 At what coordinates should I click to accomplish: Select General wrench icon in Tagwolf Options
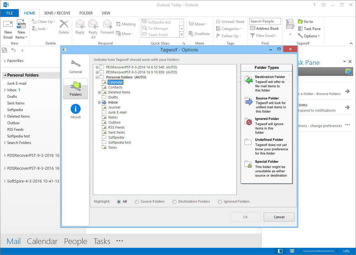pos(76,64)
